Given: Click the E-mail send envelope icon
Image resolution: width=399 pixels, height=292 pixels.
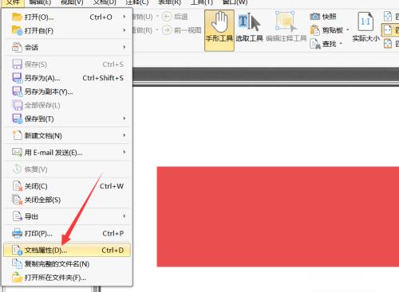Looking at the screenshot, I should (x=18, y=153).
